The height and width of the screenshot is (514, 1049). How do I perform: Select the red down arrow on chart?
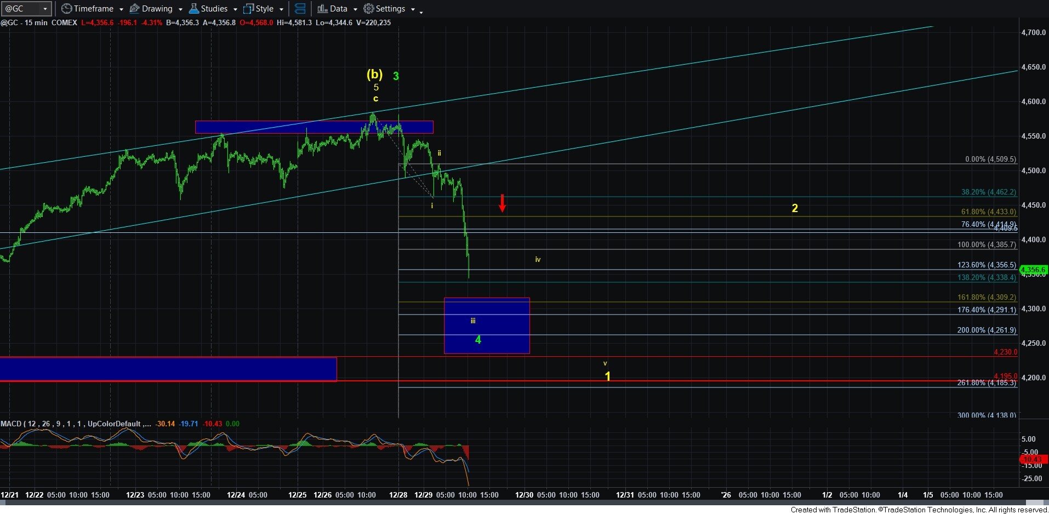point(502,203)
